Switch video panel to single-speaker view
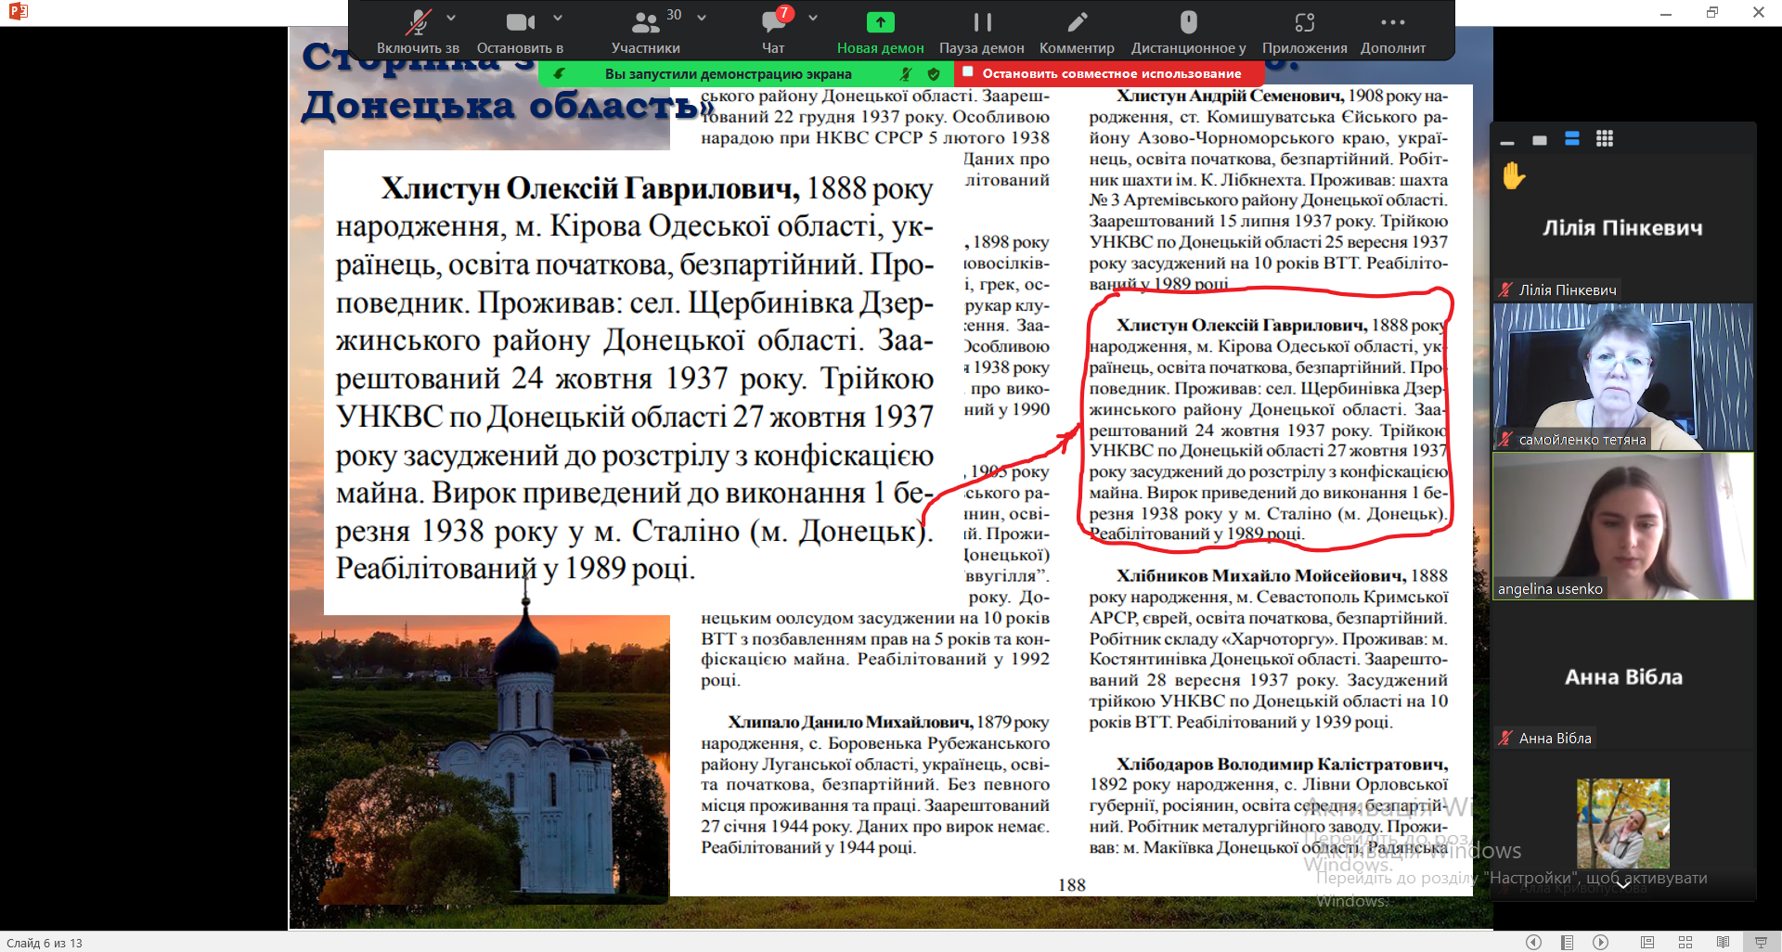The image size is (1782, 952). [1540, 140]
